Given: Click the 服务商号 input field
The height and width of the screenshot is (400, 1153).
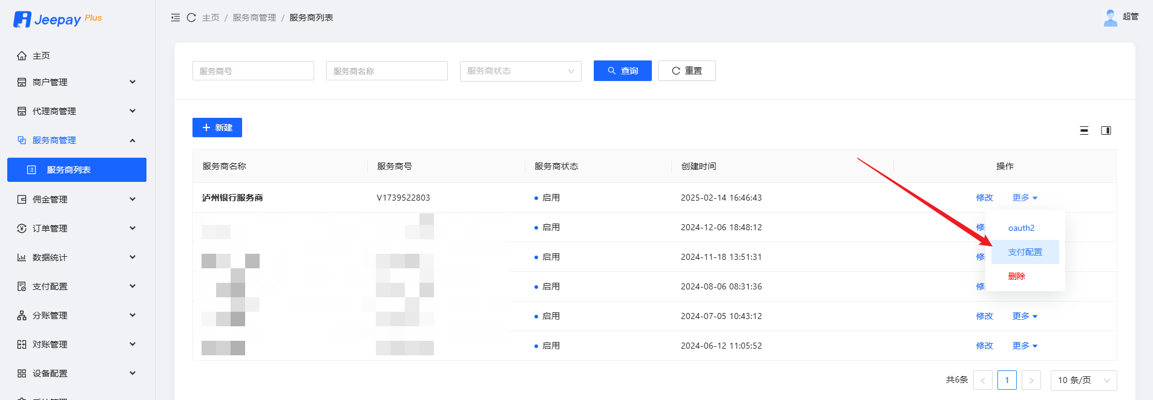Looking at the screenshot, I should click(x=253, y=71).
